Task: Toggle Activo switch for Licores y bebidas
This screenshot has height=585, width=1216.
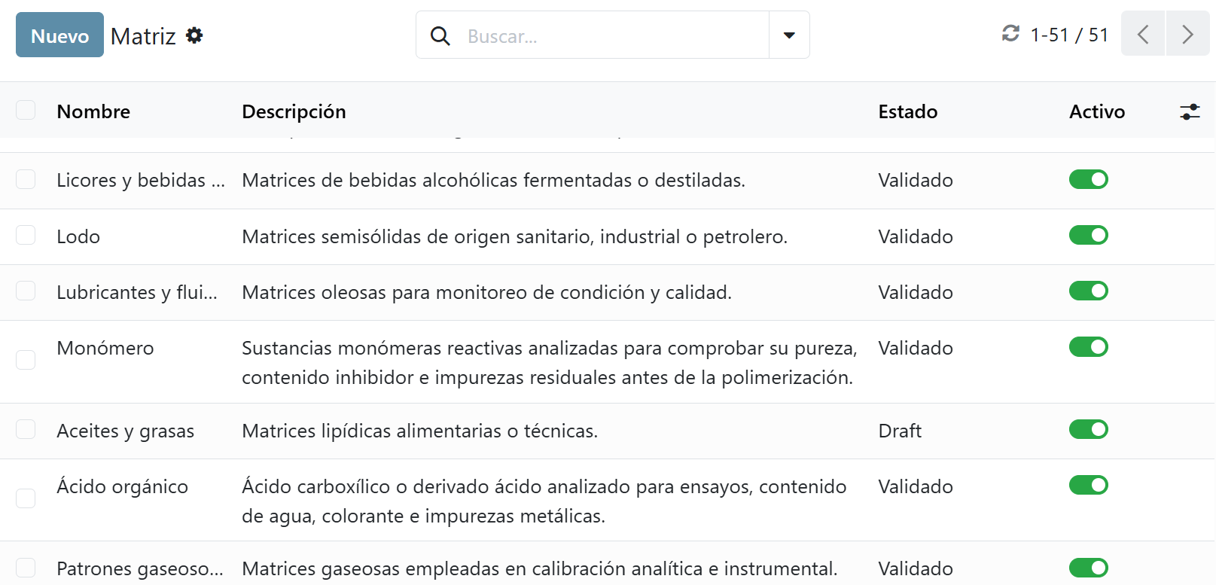Action: click(x=1088, y=179)
